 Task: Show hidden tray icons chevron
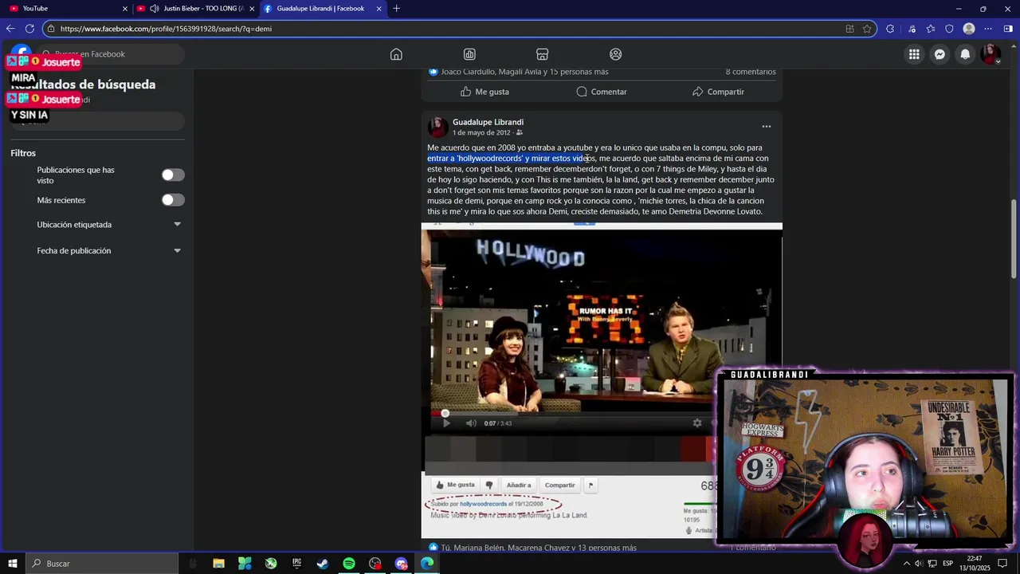click(x=907, y=564)
